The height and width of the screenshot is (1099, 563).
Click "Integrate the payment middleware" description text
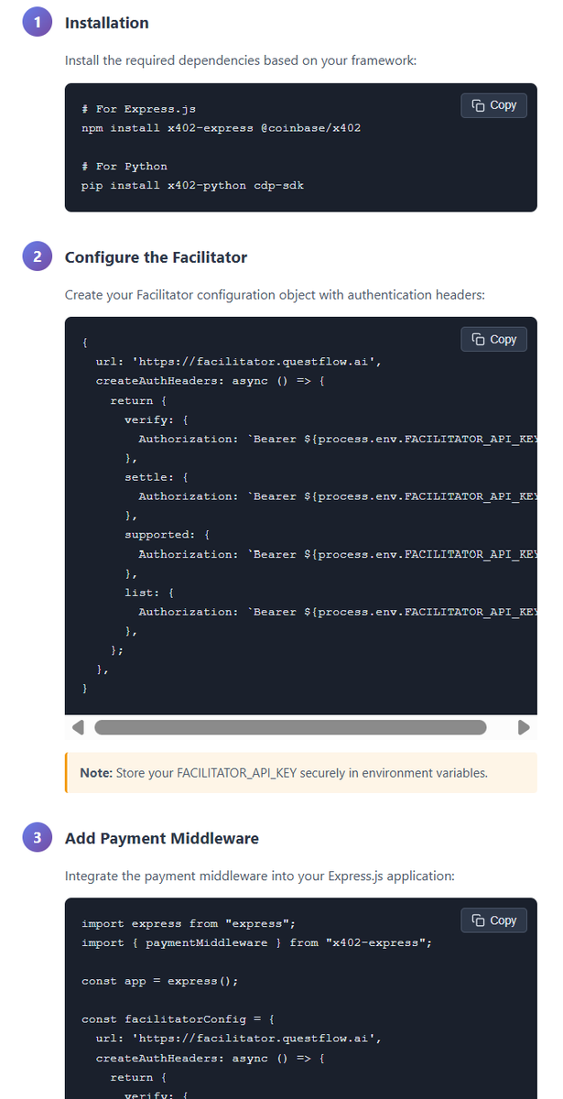point(260,876)
